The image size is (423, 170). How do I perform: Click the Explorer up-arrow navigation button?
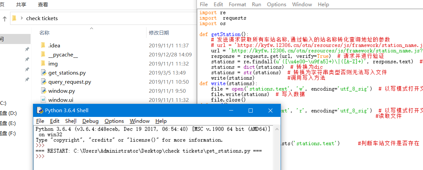[5, 18]
